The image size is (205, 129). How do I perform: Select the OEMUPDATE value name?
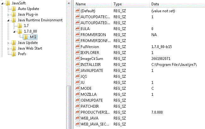pyautogui.click(x=92, y=100)
